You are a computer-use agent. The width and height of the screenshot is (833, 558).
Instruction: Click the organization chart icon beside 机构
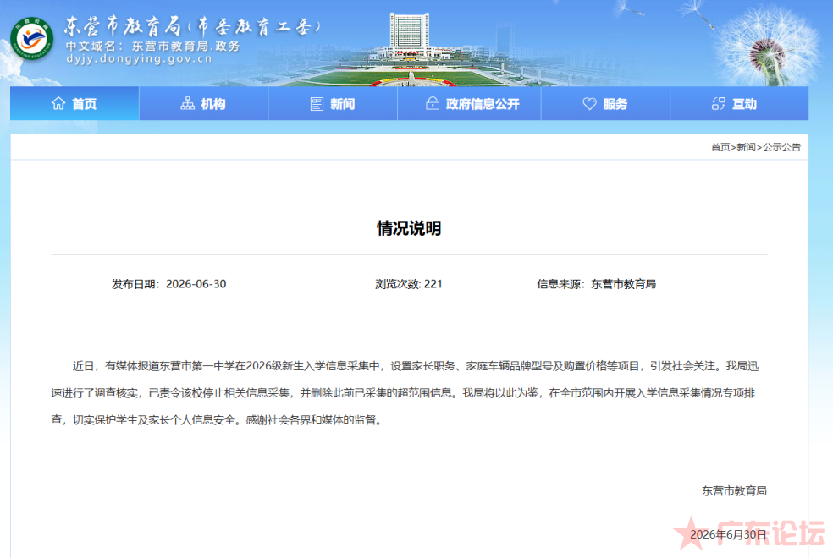[x=188, y=103]
